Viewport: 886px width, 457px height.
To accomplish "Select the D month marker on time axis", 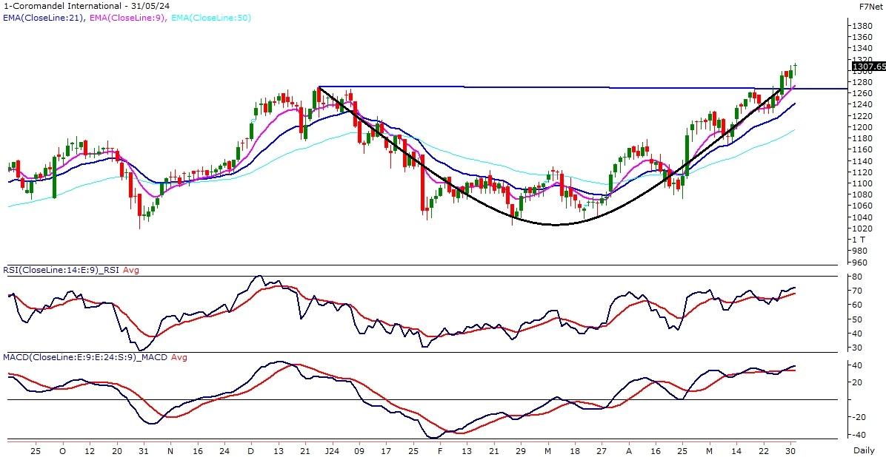I will coord(250,450).
